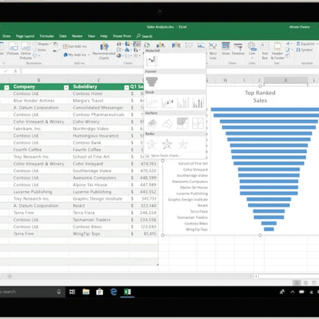The height and width of the screenshot is (319, 319).
Task: Select the Wireframe Contour chart
Action: 198,123
